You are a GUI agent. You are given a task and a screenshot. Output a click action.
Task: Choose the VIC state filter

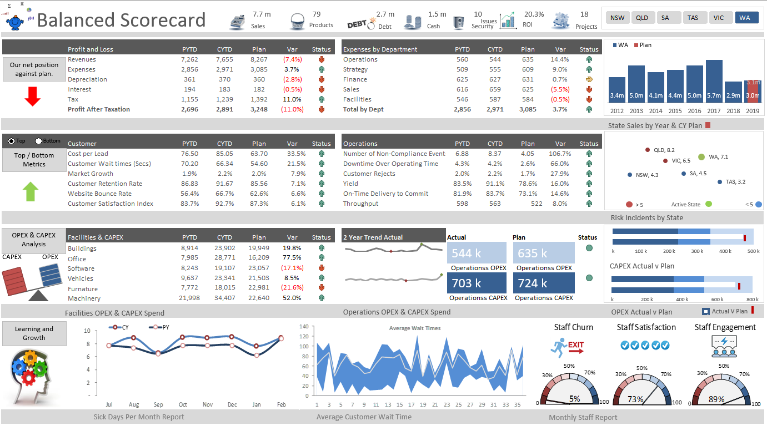point(719,18)
